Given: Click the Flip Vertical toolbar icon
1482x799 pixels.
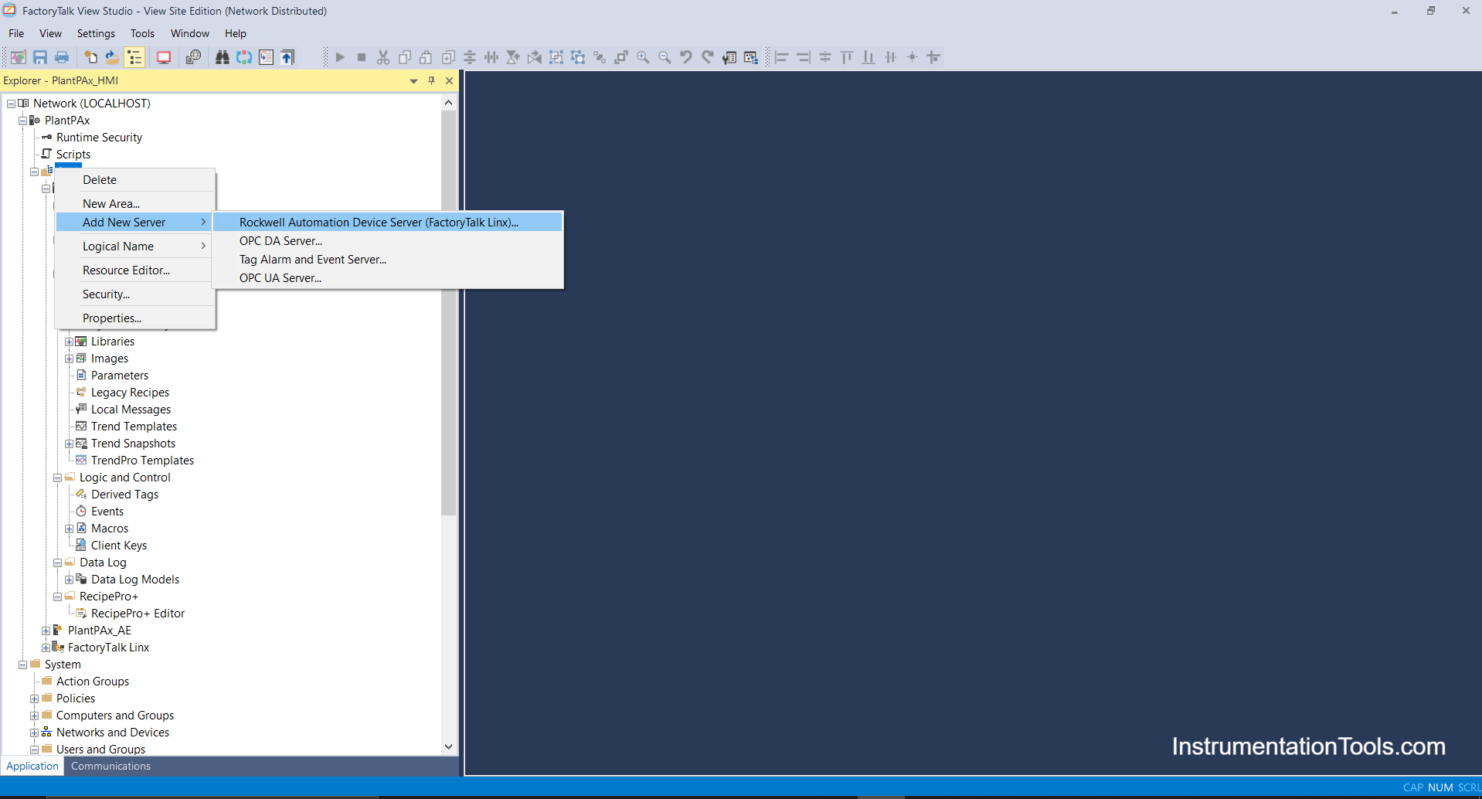Looking at the screenshot, I should tap(513, 57).
